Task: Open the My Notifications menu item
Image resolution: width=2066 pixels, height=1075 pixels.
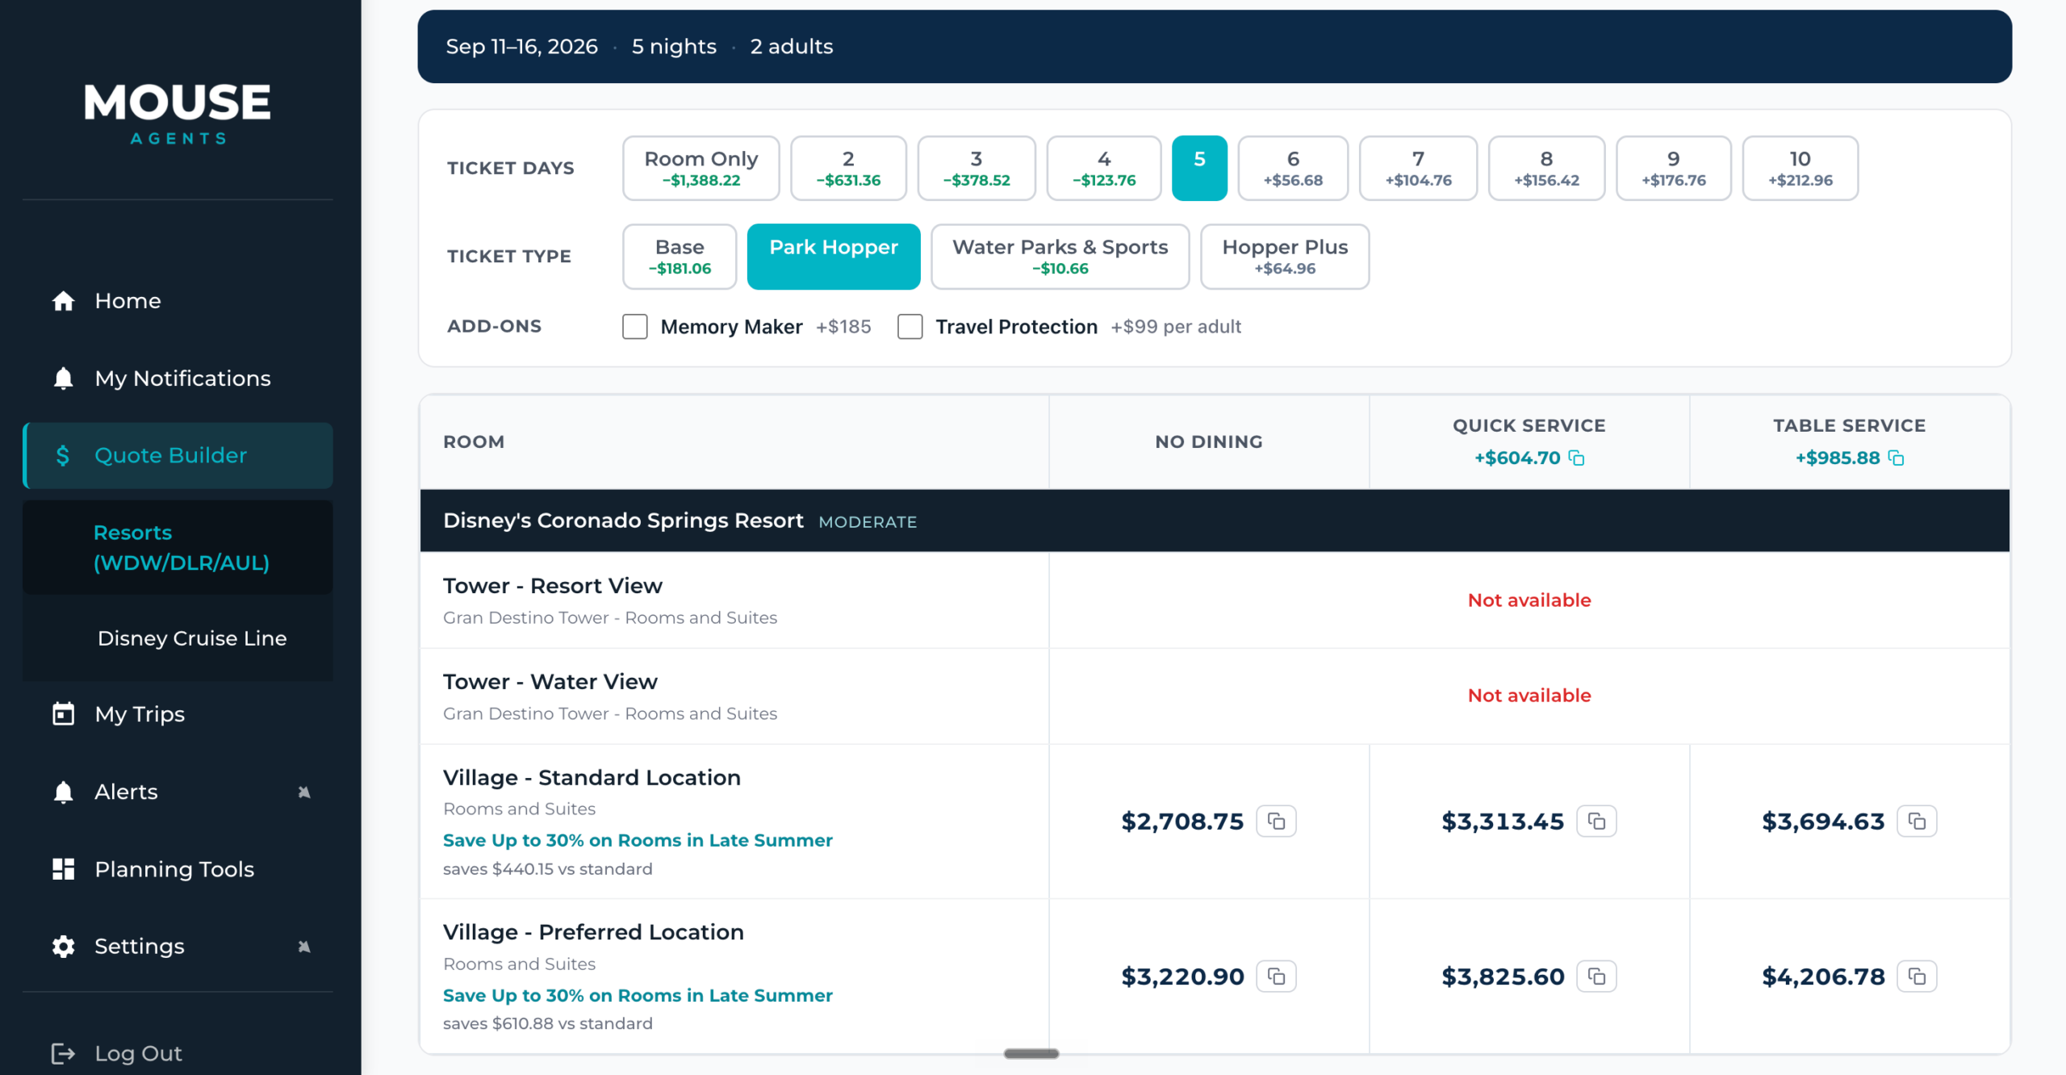Action: pos(178,379)
